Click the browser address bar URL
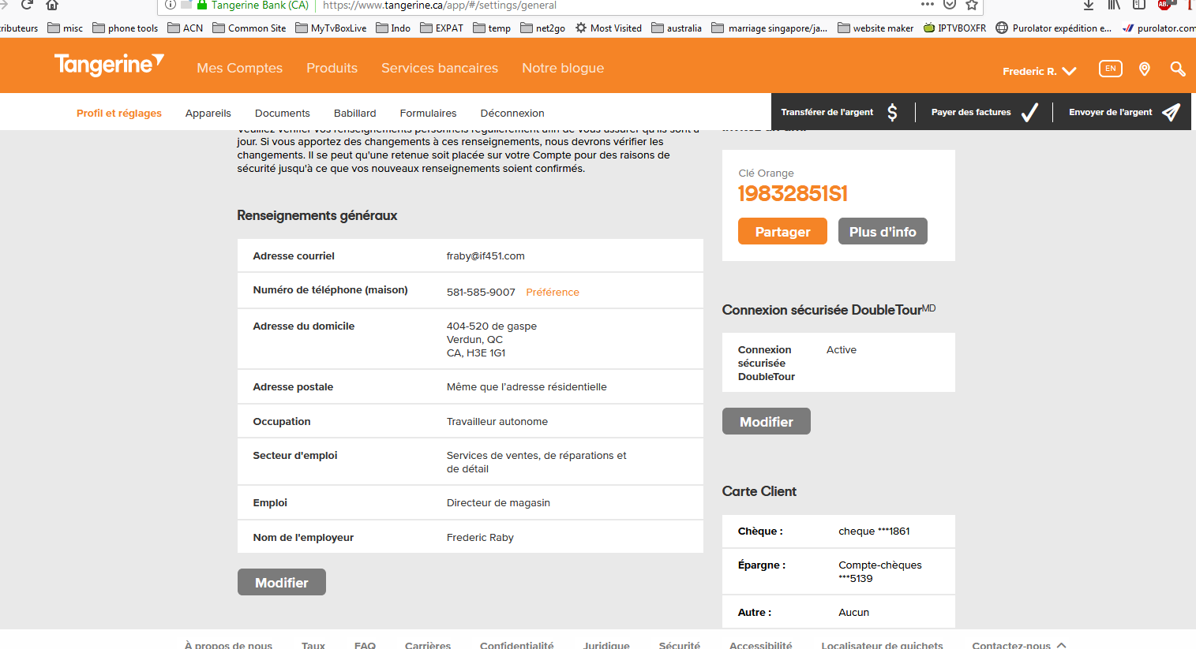 [440, 5]
